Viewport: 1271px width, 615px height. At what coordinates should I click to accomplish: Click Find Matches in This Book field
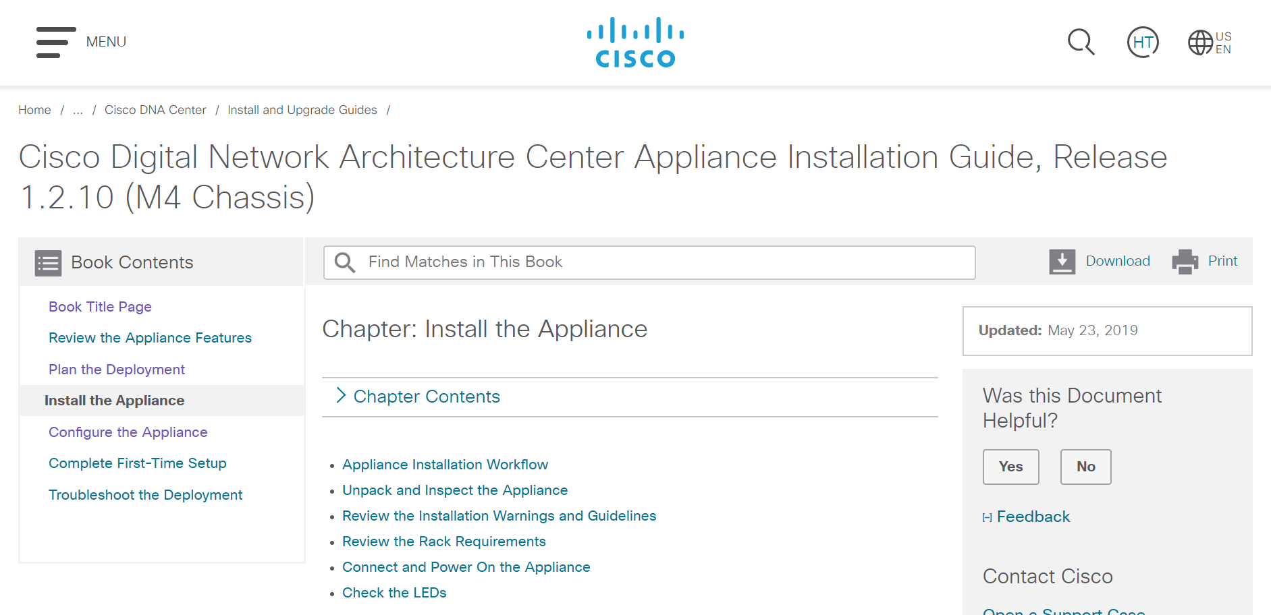[648, 262]
